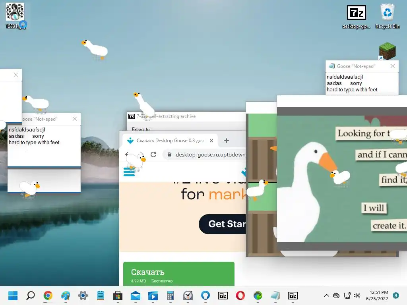
Task: Click text area in lake-side Goose Not-epad
Action: click(44, 146)
